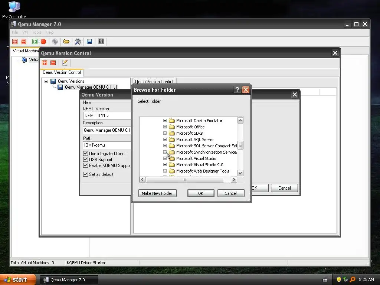Click the red Stop VM circle icon
The width and height of the screenshot is (380, 285).
click(43, 42)
